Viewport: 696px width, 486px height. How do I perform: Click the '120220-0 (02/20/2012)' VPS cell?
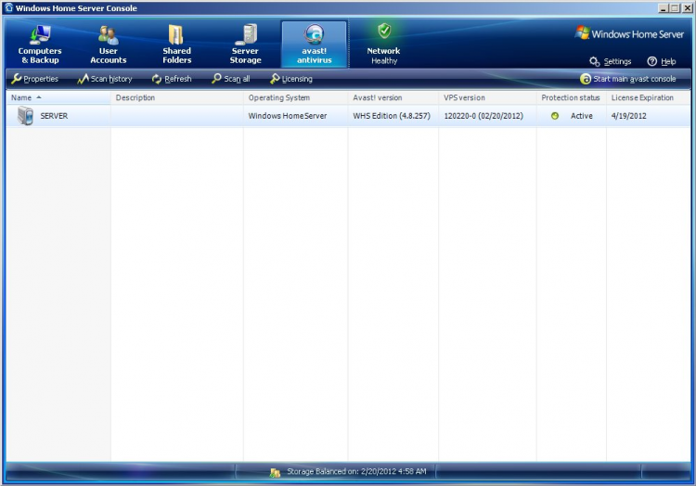[x=483, y=116]
